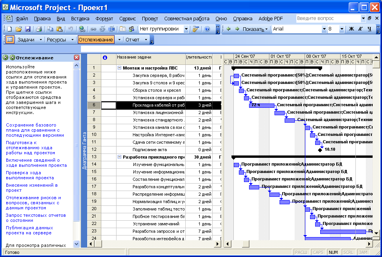This screenshot has height=257, width=382.
Task: Insert hyperlink with the globe icon
Action: (x=82, y=29)
